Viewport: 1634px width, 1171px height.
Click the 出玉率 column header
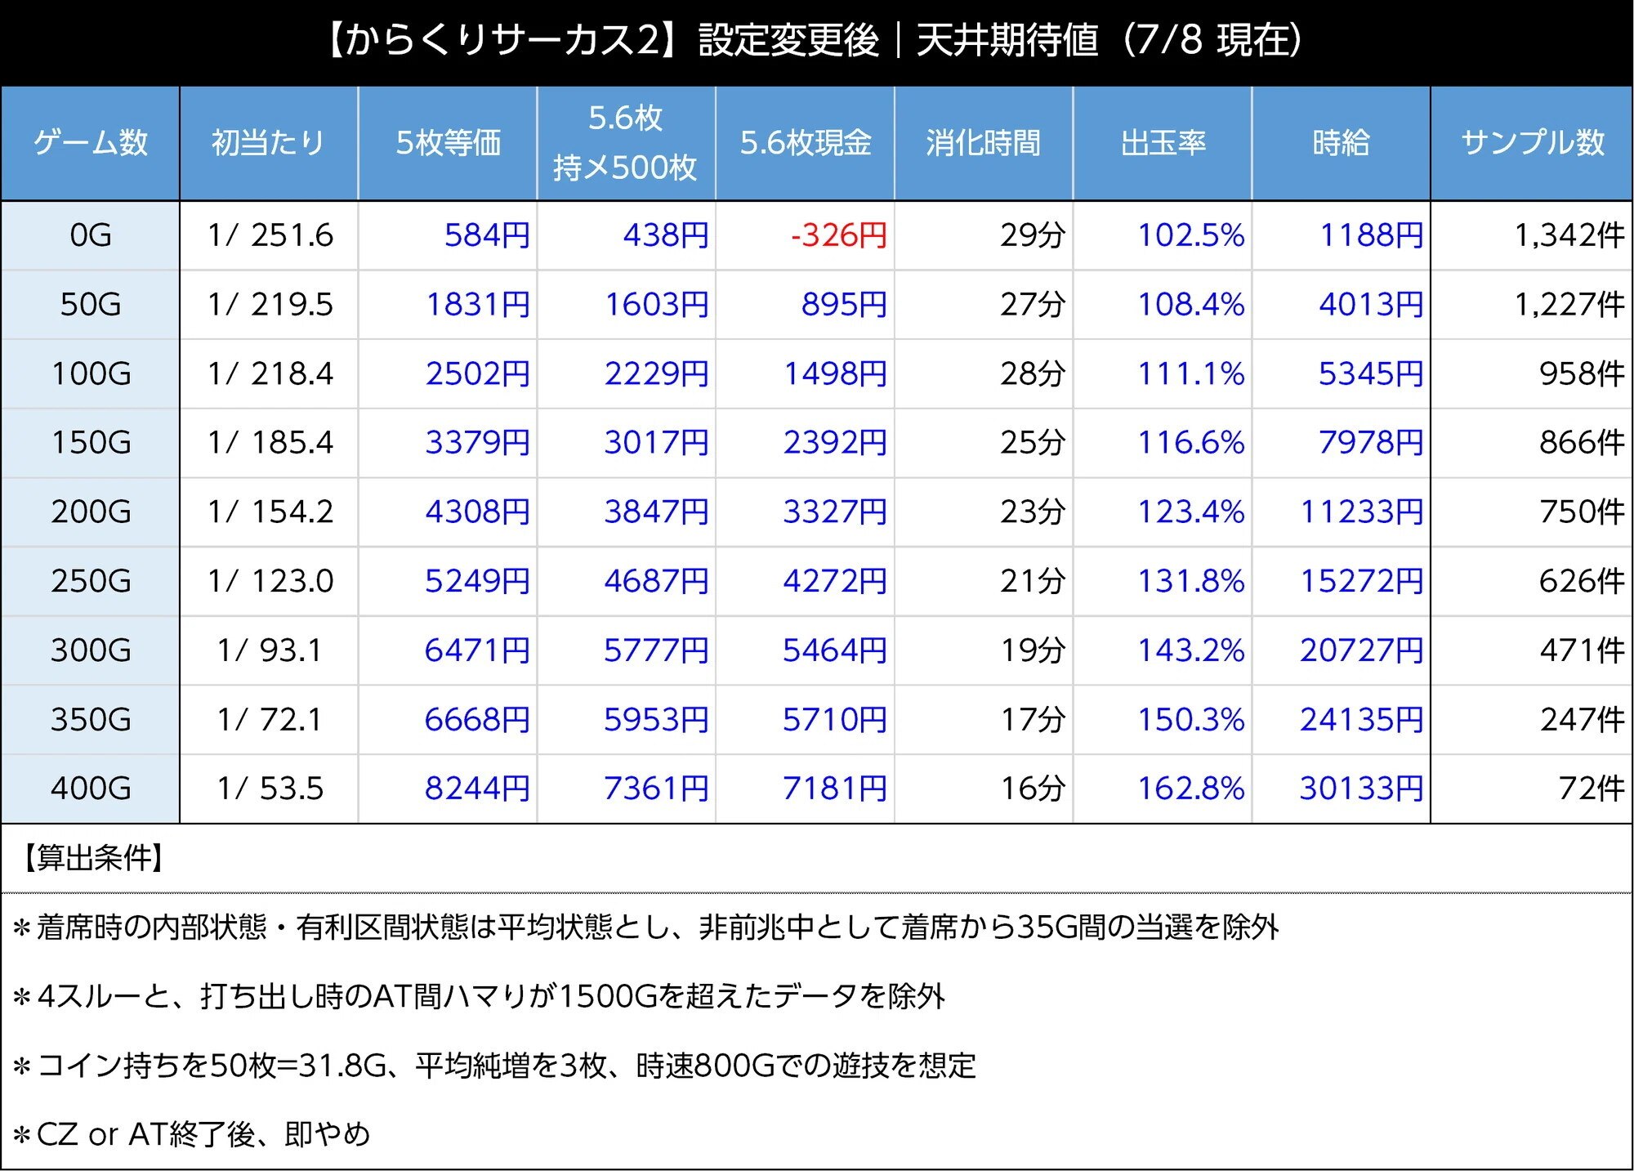pos(1163,143)
